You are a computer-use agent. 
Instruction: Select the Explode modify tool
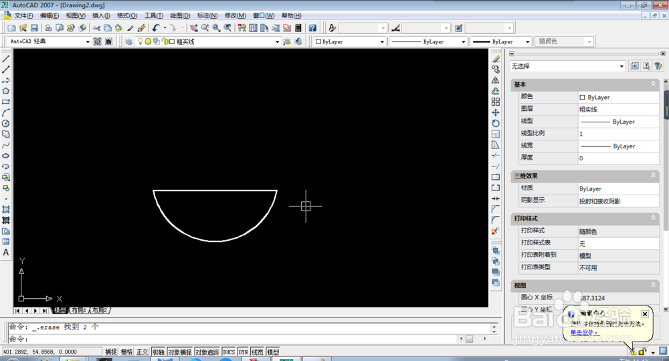495,231
